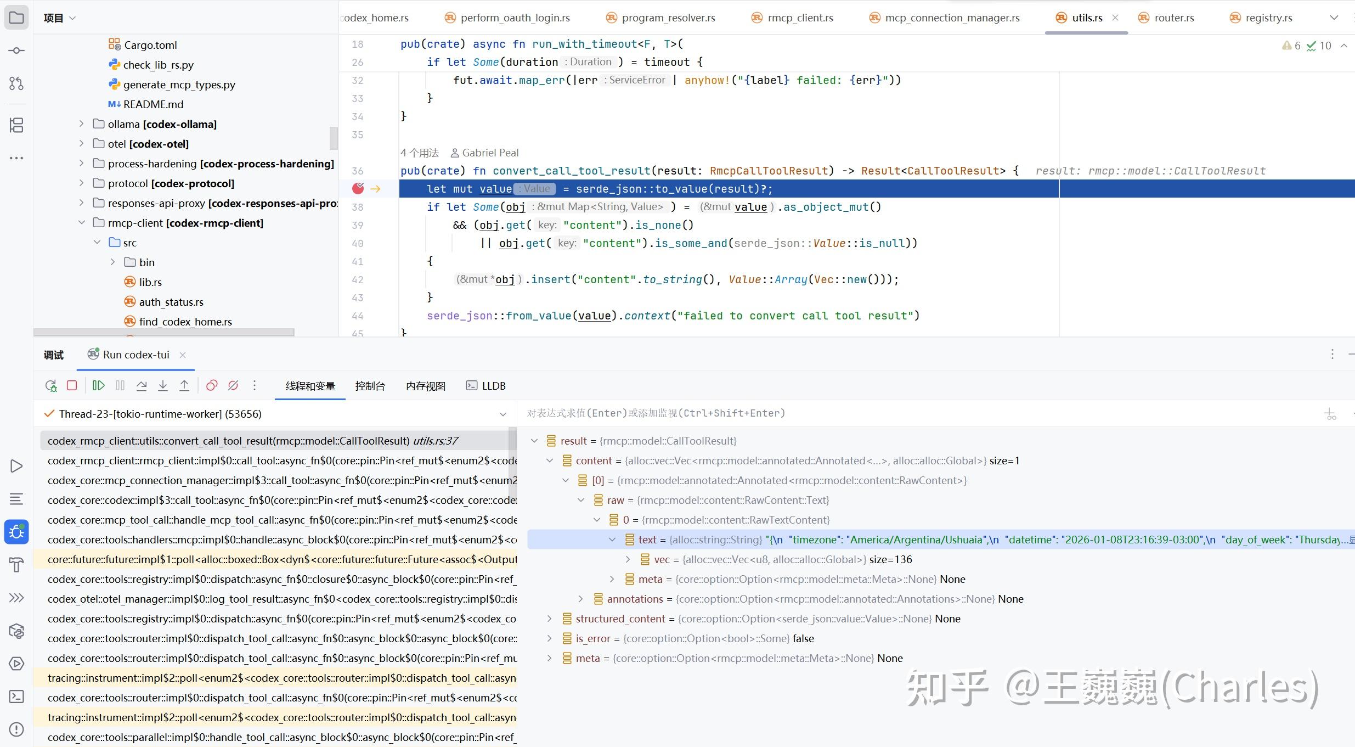Expand the protocol folder
Viewport: 1355px width, 747px height.
tap(81, 183)
